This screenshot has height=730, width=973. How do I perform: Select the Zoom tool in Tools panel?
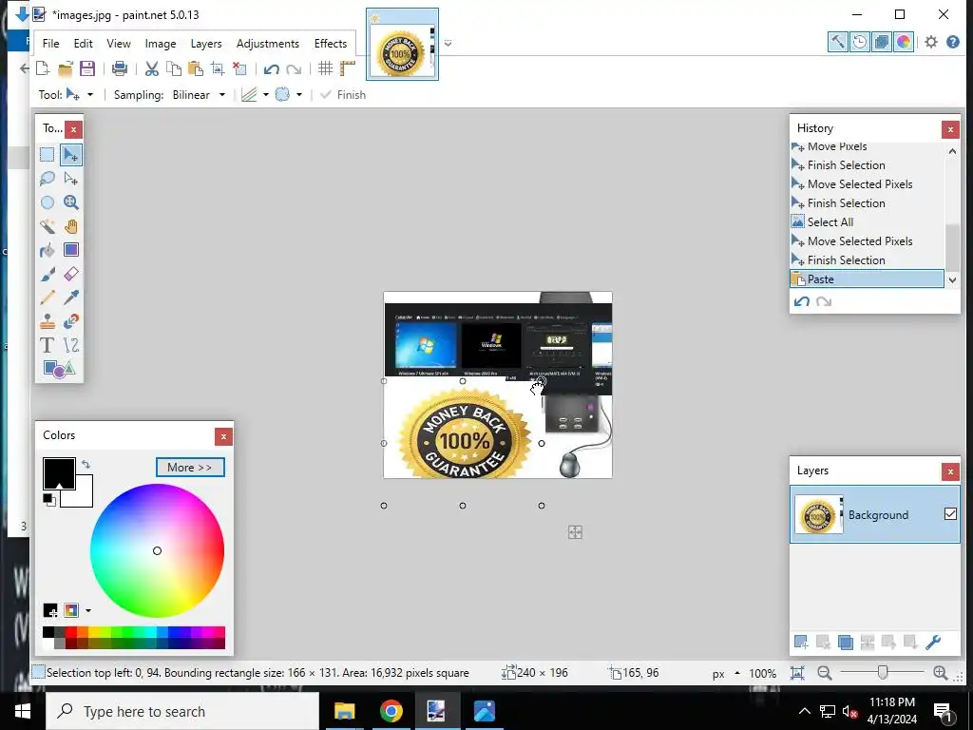coord(70,202)
